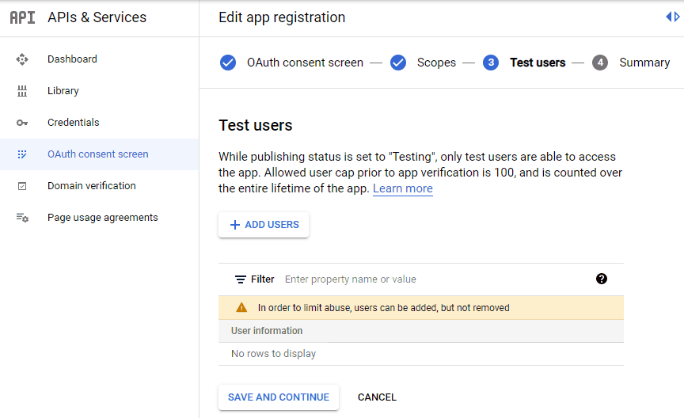Click the checkmark icon for Scopes step
Screen dimensions: 684x418
click(x=398, y=63)
